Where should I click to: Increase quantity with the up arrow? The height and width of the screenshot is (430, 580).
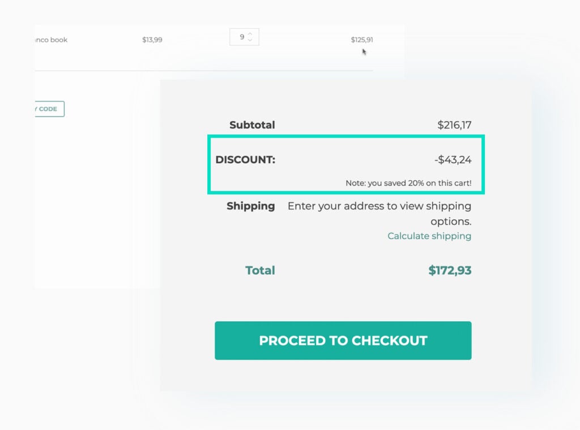250,34
